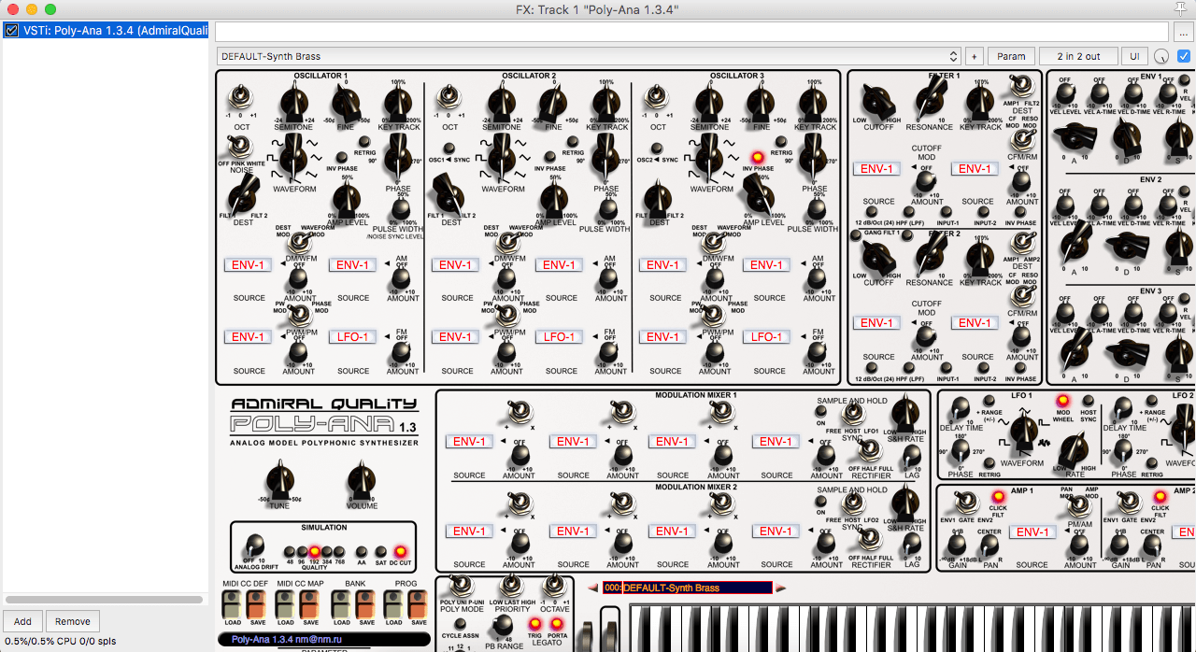Flip Filter 1 DEST toggle switch
This screenshot has height=652, width=1196.
[x=1022, y=87]
